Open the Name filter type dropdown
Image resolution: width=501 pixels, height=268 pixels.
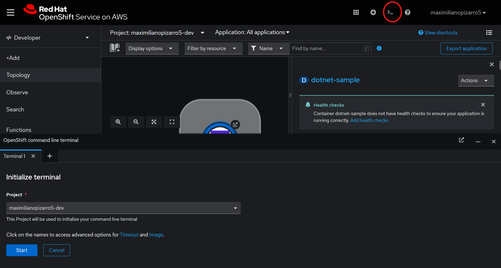[x=269, y=49]
